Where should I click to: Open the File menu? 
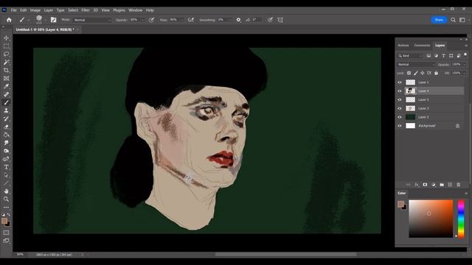click(x=14, y=10)
